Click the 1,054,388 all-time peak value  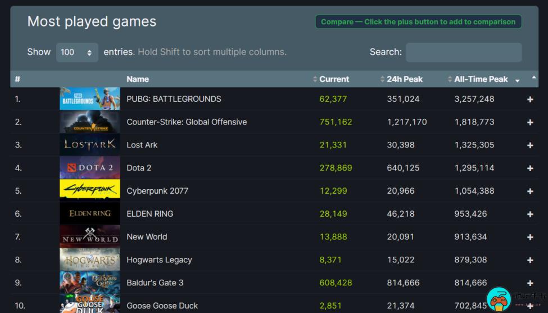[474, 191]
